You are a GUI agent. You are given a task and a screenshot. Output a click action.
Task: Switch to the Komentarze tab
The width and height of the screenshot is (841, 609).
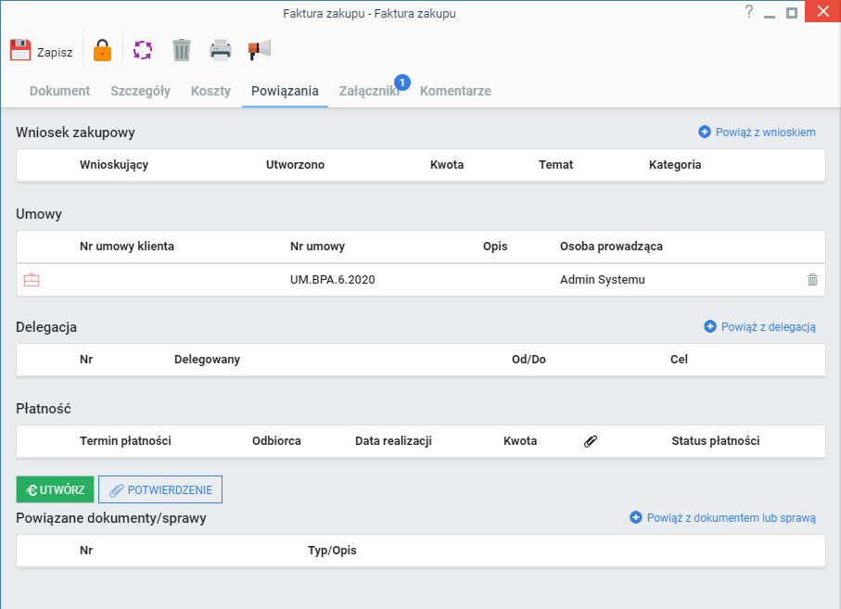point(455,91)
